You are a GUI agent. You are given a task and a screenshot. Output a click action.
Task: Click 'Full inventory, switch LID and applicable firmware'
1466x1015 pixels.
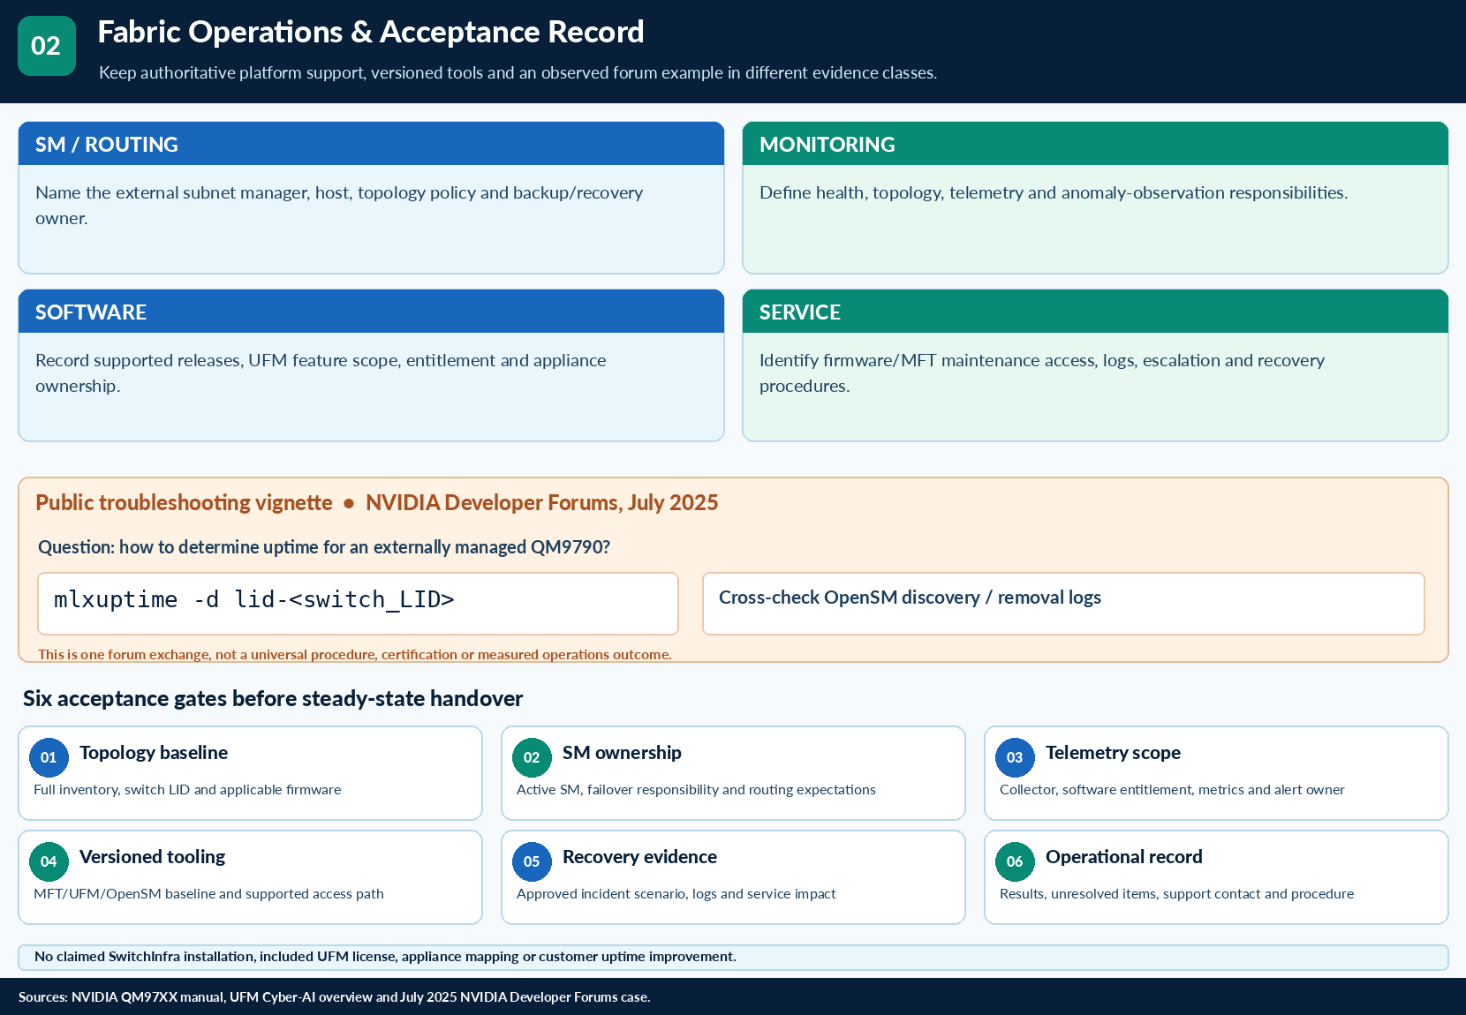coord(187,790)
